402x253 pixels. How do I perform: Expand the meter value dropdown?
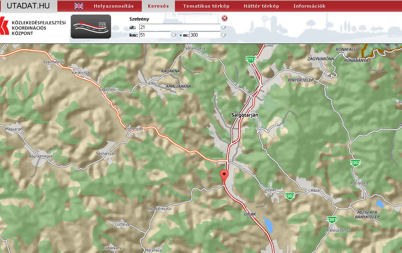tap(223, 35)
